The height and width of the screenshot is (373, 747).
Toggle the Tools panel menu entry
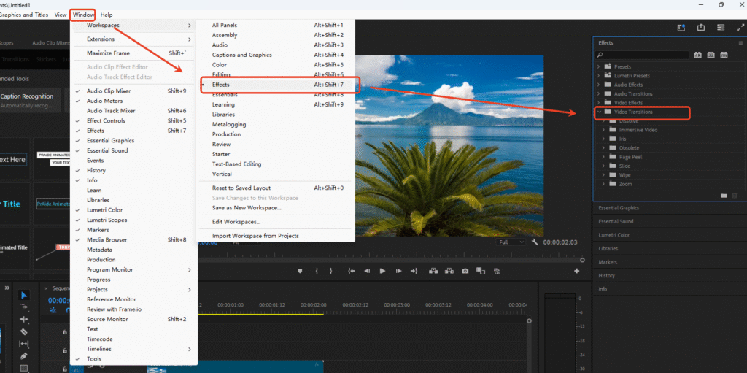94,359
